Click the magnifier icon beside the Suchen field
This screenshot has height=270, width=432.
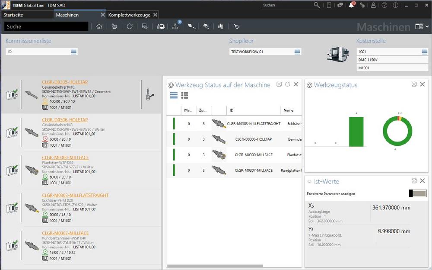pyautogui.click(x=317, y=5)
